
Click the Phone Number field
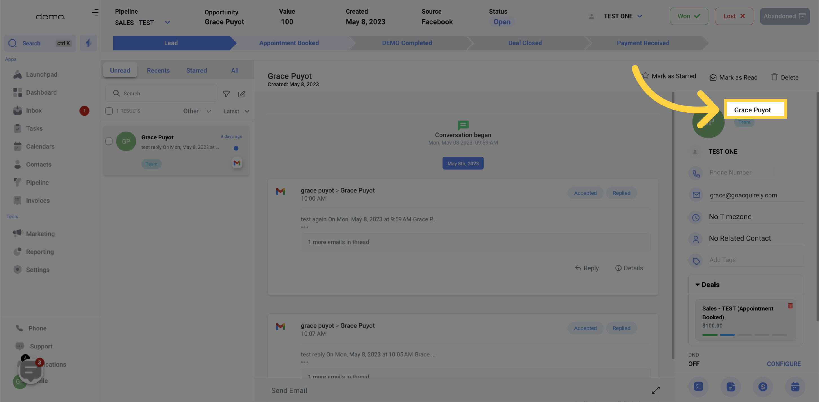coord(742,173)
